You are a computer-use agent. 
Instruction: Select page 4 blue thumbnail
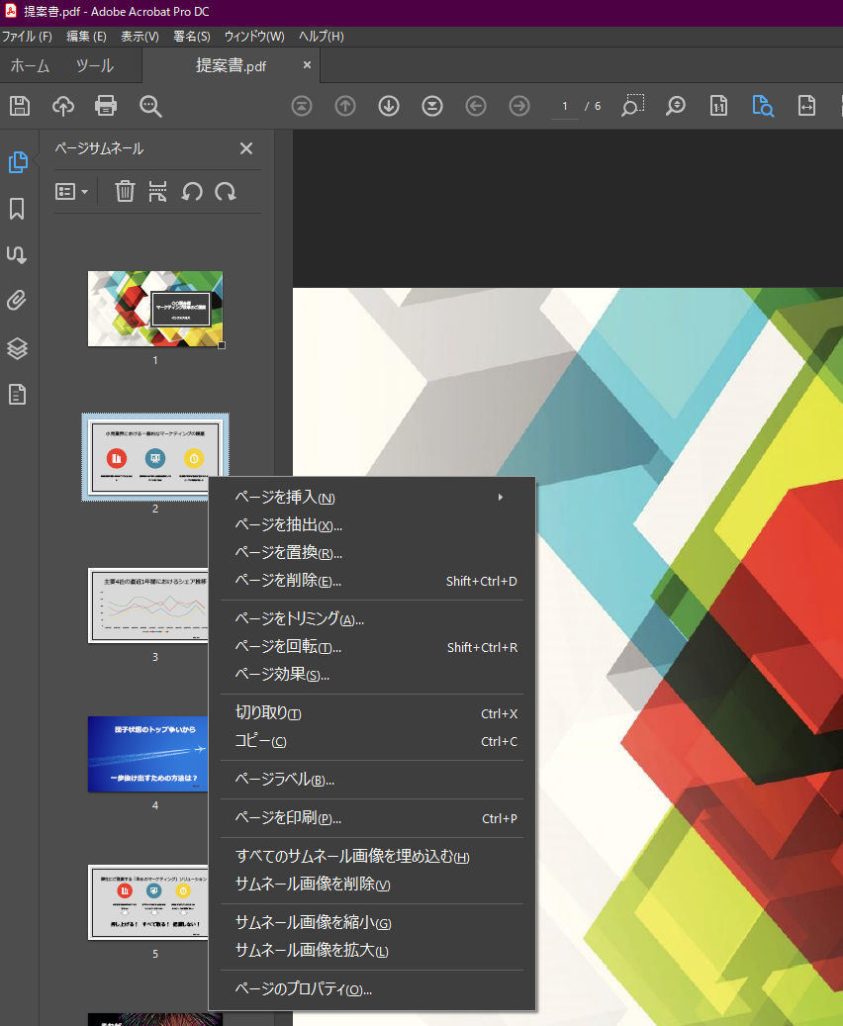tap(147, 754)
